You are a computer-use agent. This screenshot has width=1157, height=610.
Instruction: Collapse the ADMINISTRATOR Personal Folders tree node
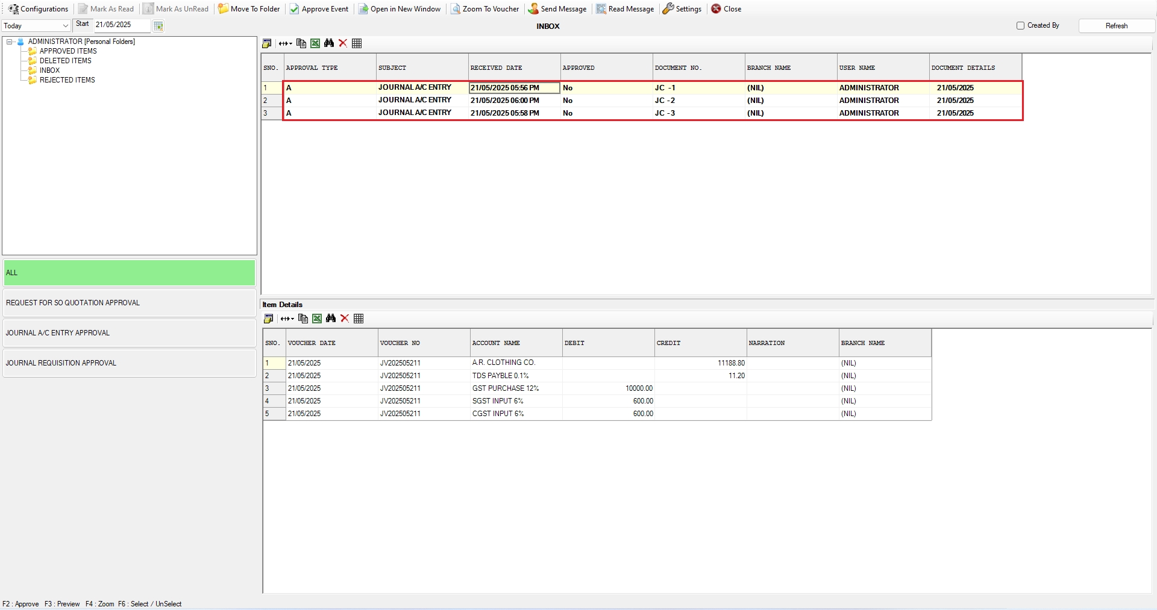point(10,42)
